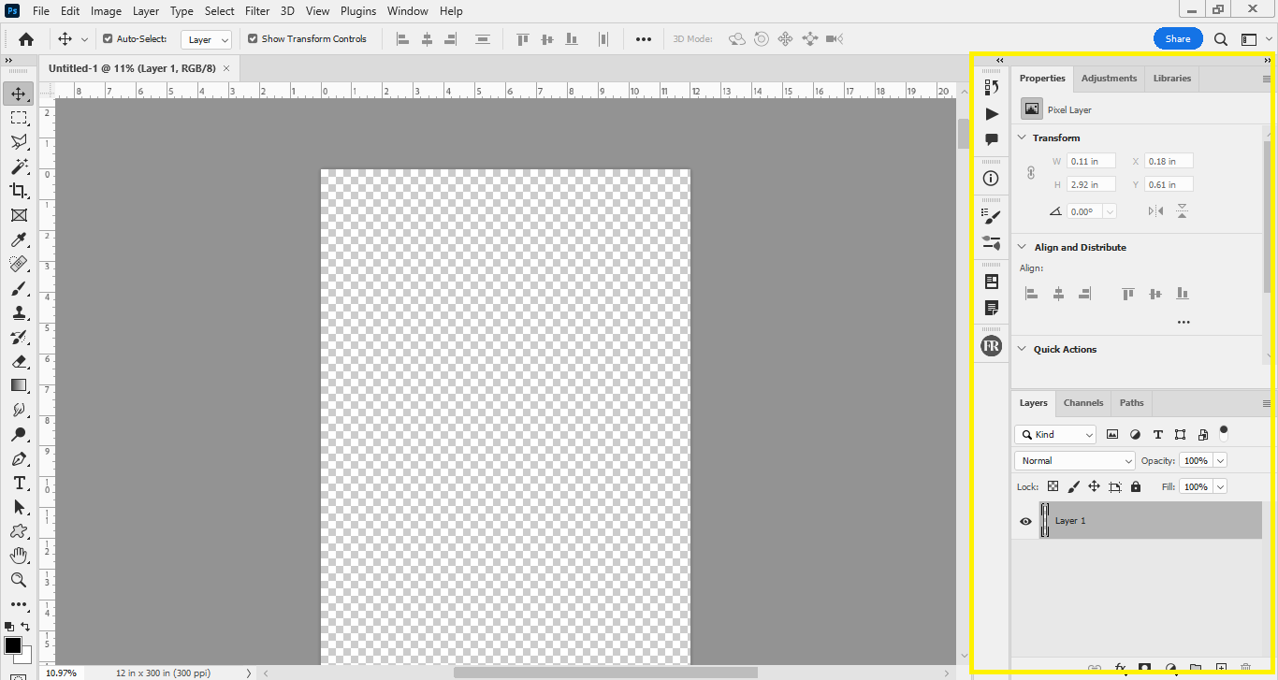Select the Eraser tool
The width and height of the screenshot is (1278, 680).
click(19, 361)
